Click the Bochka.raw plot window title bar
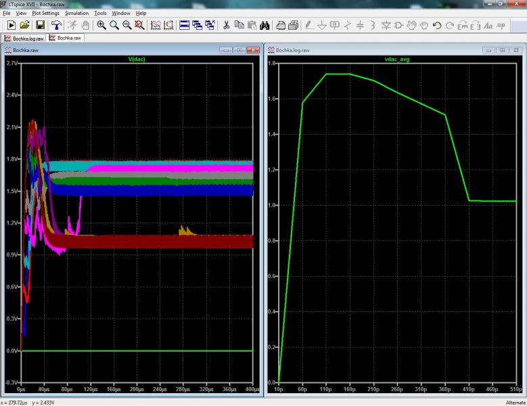 tap(101, 51)
